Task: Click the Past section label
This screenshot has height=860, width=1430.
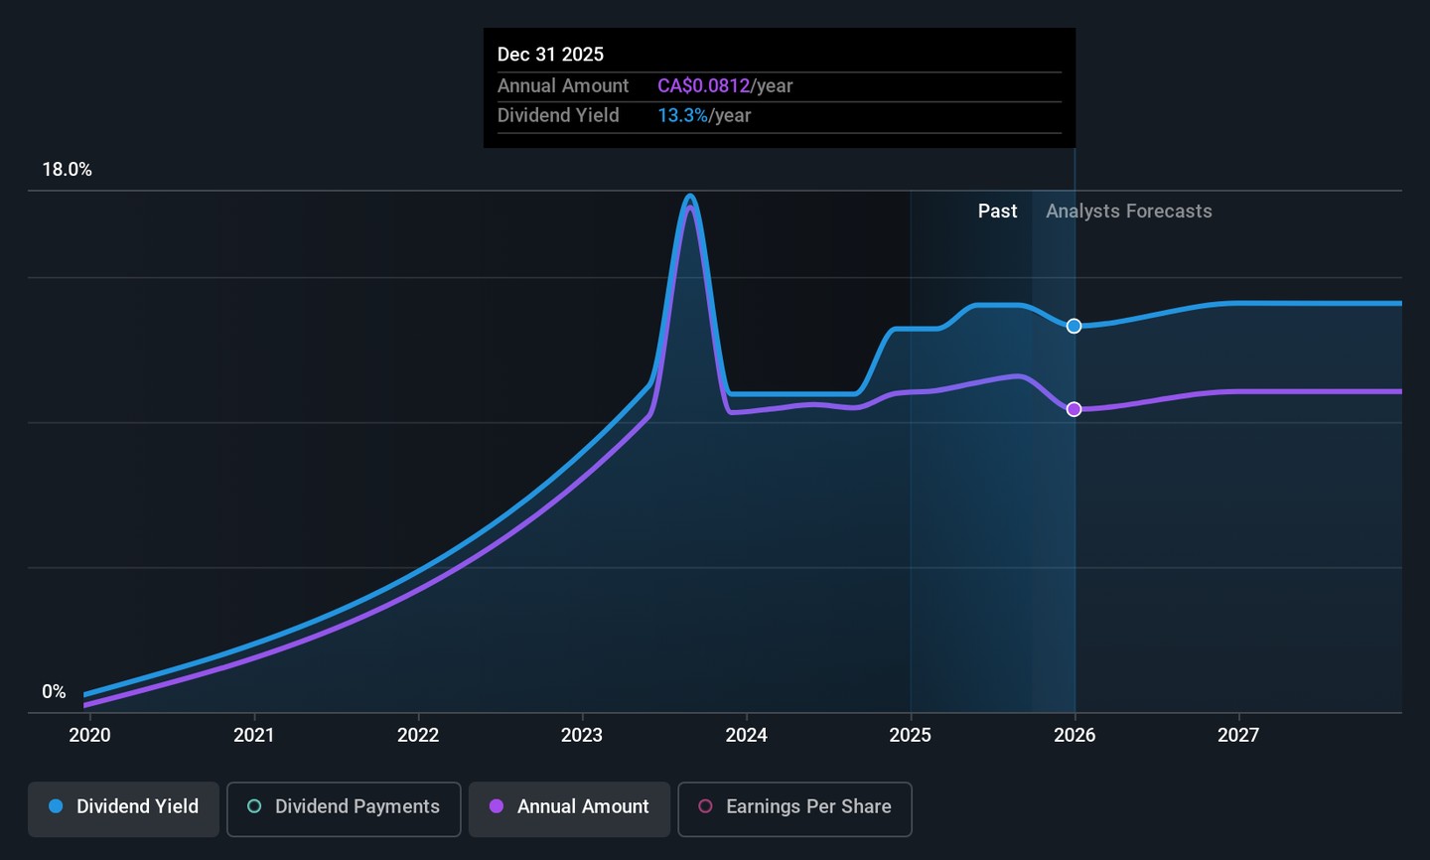Action: [x=997, y=212]
